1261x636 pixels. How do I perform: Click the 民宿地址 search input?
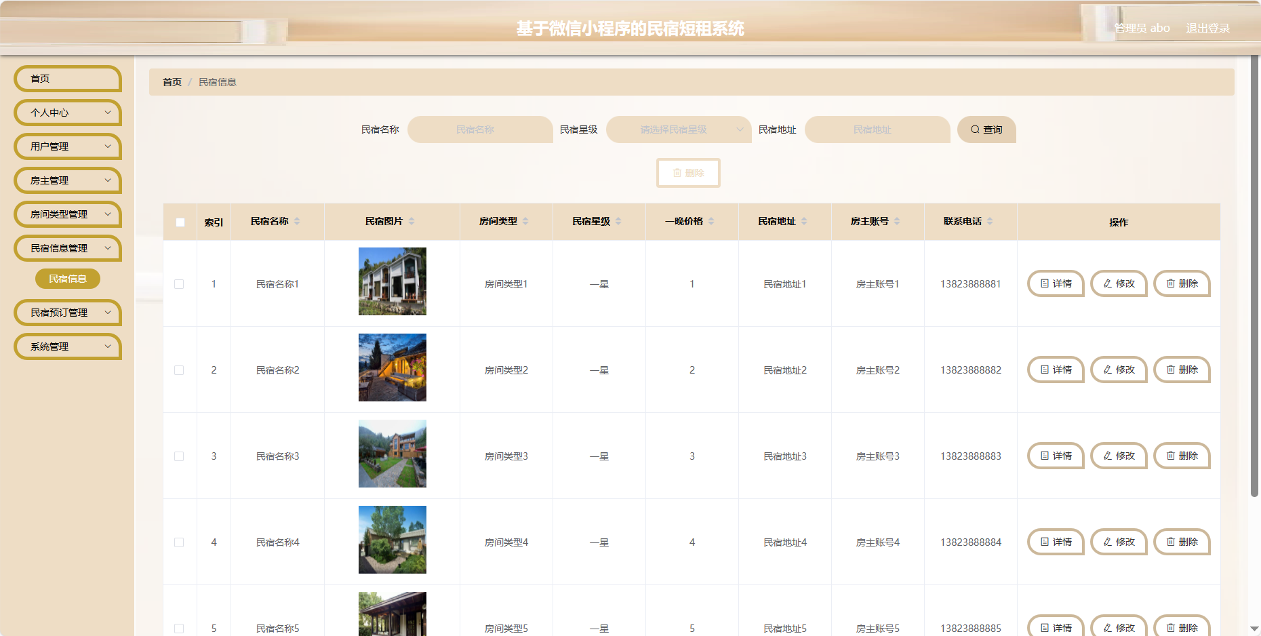point(877,130)
